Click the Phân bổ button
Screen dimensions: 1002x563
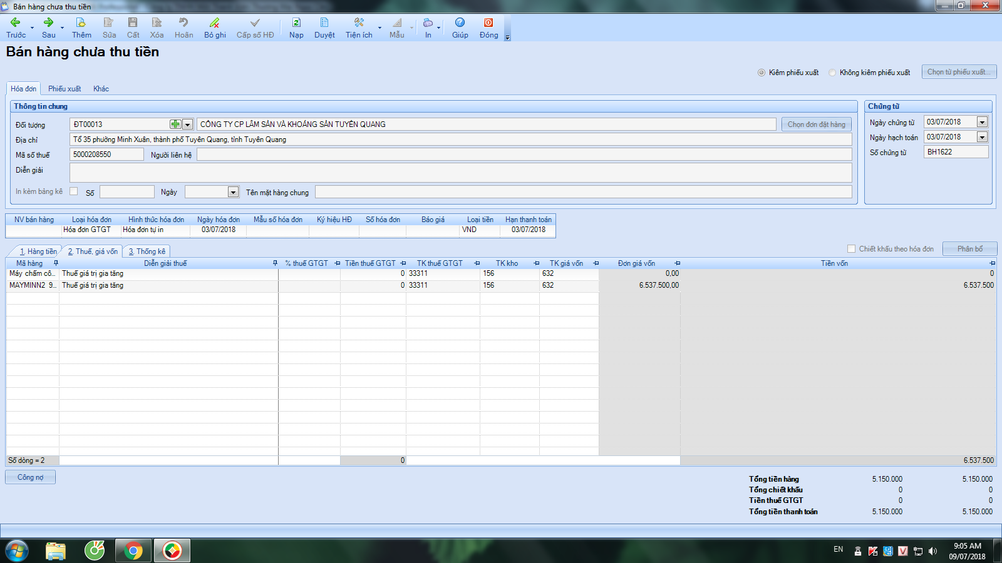pyautogui.click(x=969, y=249)
